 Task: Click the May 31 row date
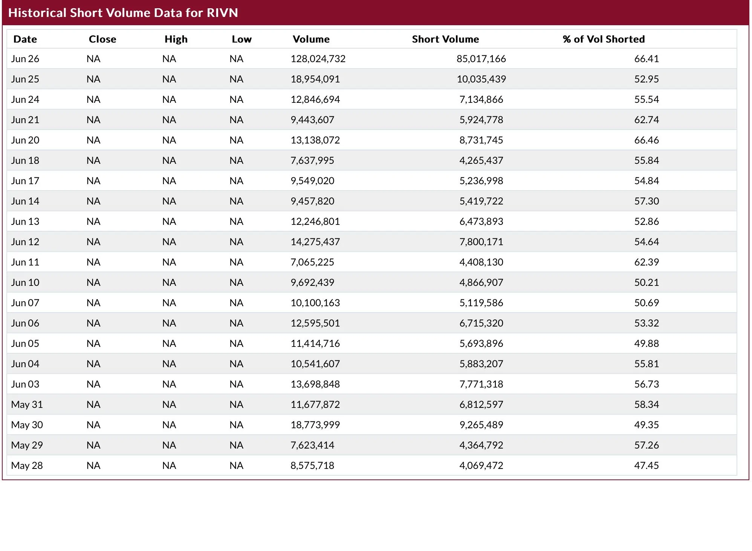(27, 404)
